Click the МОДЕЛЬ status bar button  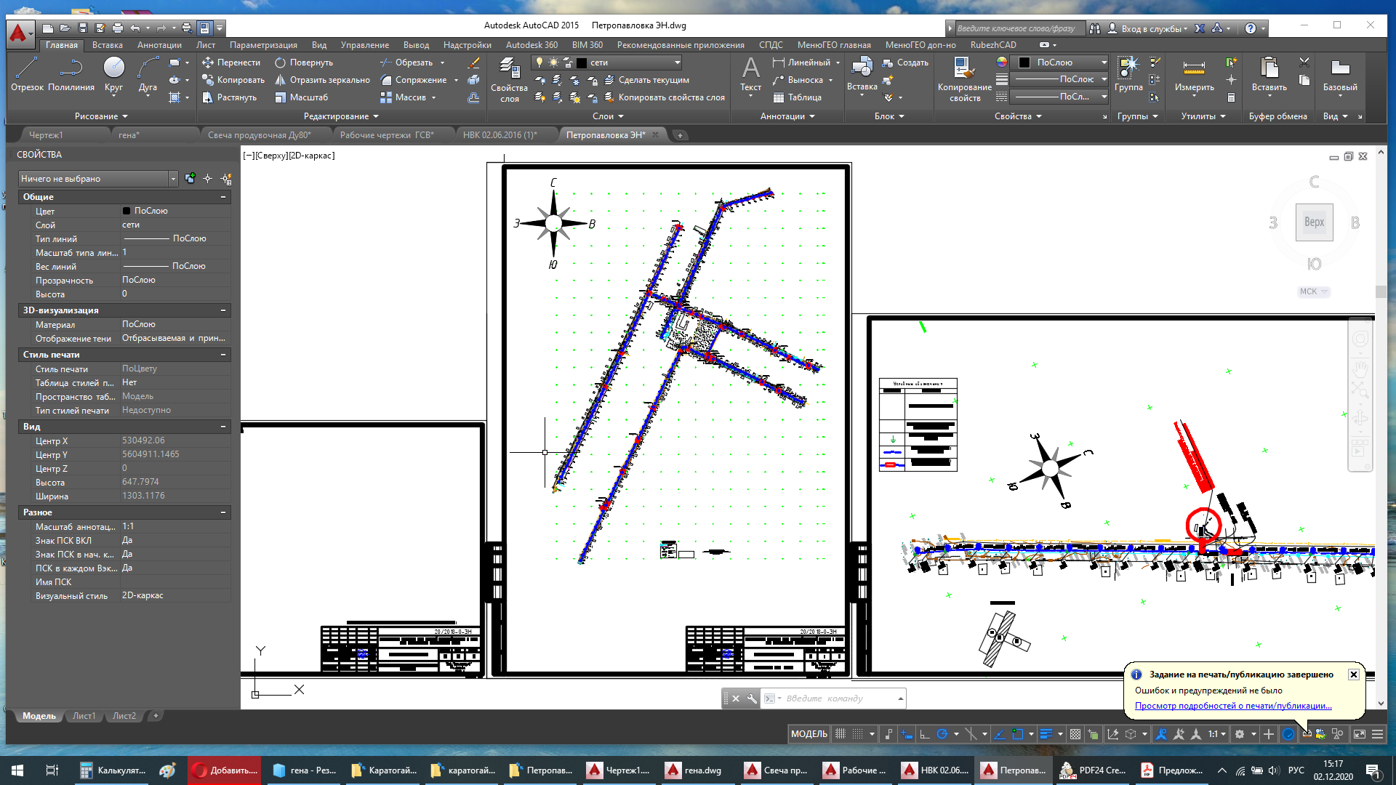click(809, 734)
